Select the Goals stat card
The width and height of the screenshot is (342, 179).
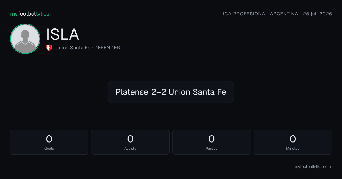49,142
